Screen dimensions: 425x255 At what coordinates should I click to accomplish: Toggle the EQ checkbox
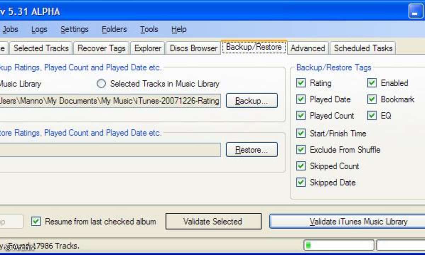tap(372, 115)
